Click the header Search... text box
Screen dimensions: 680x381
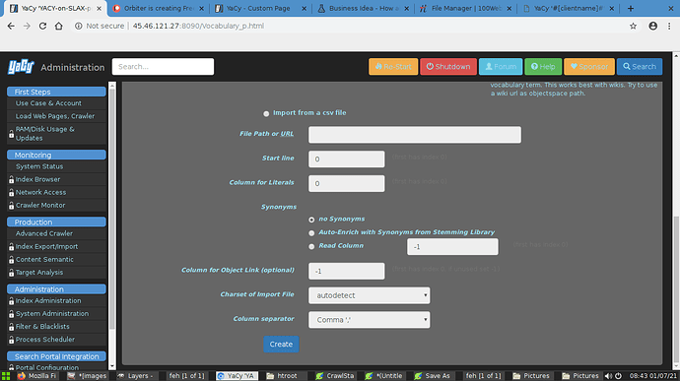(x=163, y=67)
